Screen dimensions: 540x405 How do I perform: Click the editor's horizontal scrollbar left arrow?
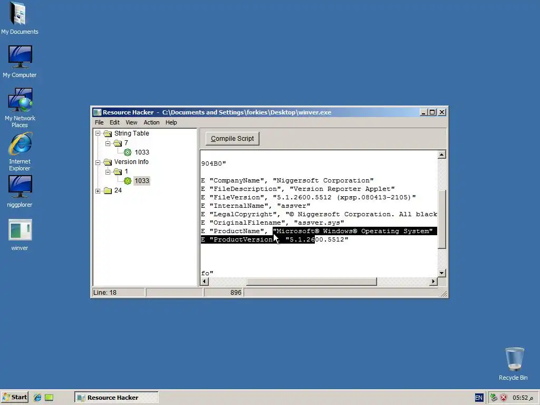coord(204,282)
